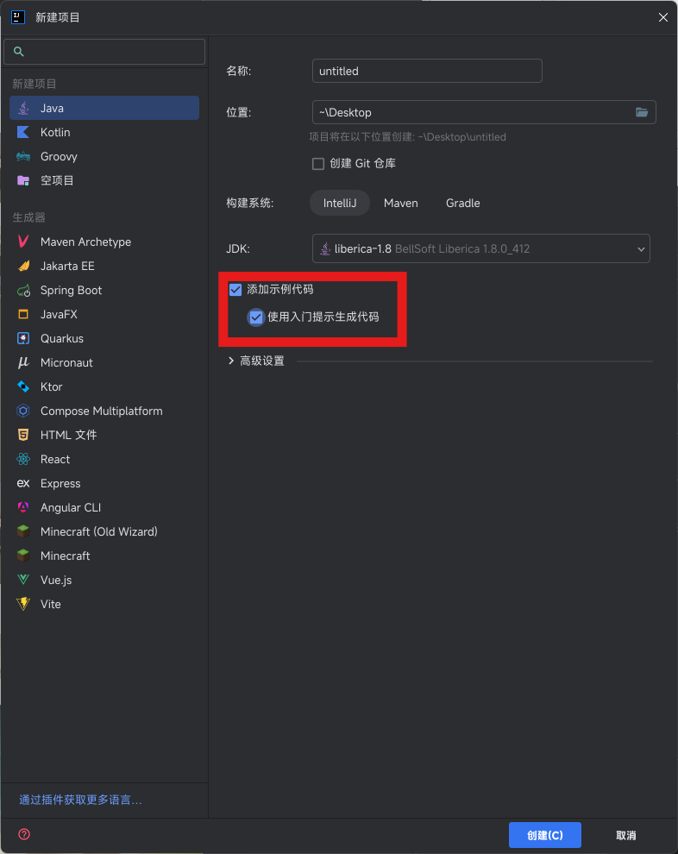
Task: Pick the Maven Archetype generator
Action: click(x=104, y=242)
